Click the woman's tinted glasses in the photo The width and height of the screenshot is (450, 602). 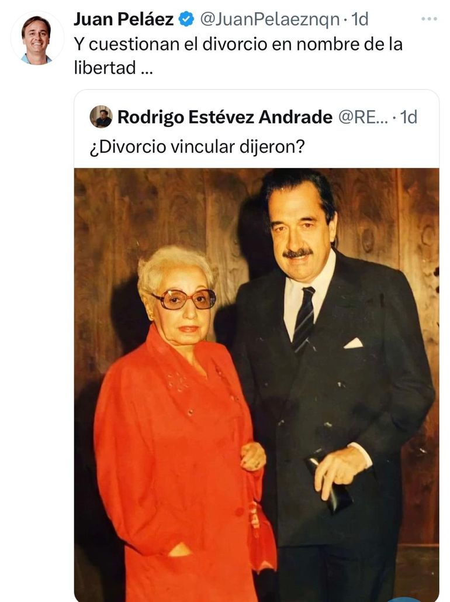[x=184, y=299]
